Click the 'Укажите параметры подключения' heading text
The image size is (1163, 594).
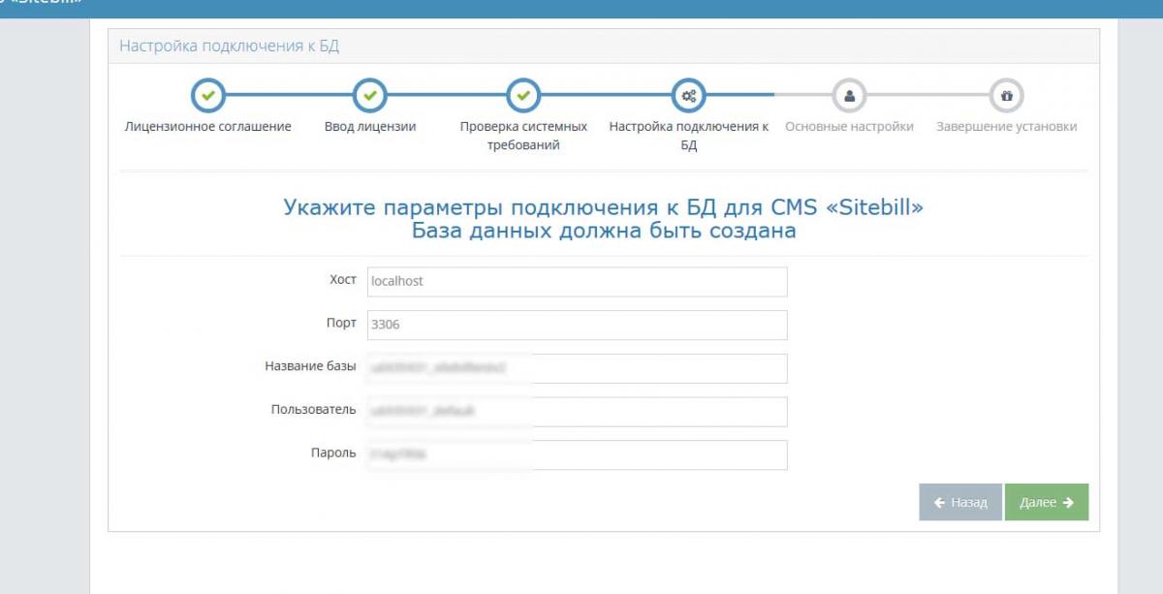(603, 207)
